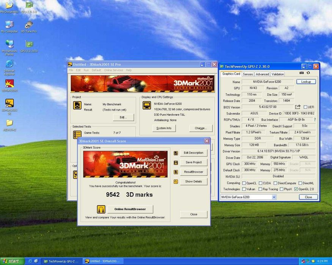Toggle the UEFI checkbox in GPU-Z
This screenshot has height=265, width=332.
tap(305, 107)
